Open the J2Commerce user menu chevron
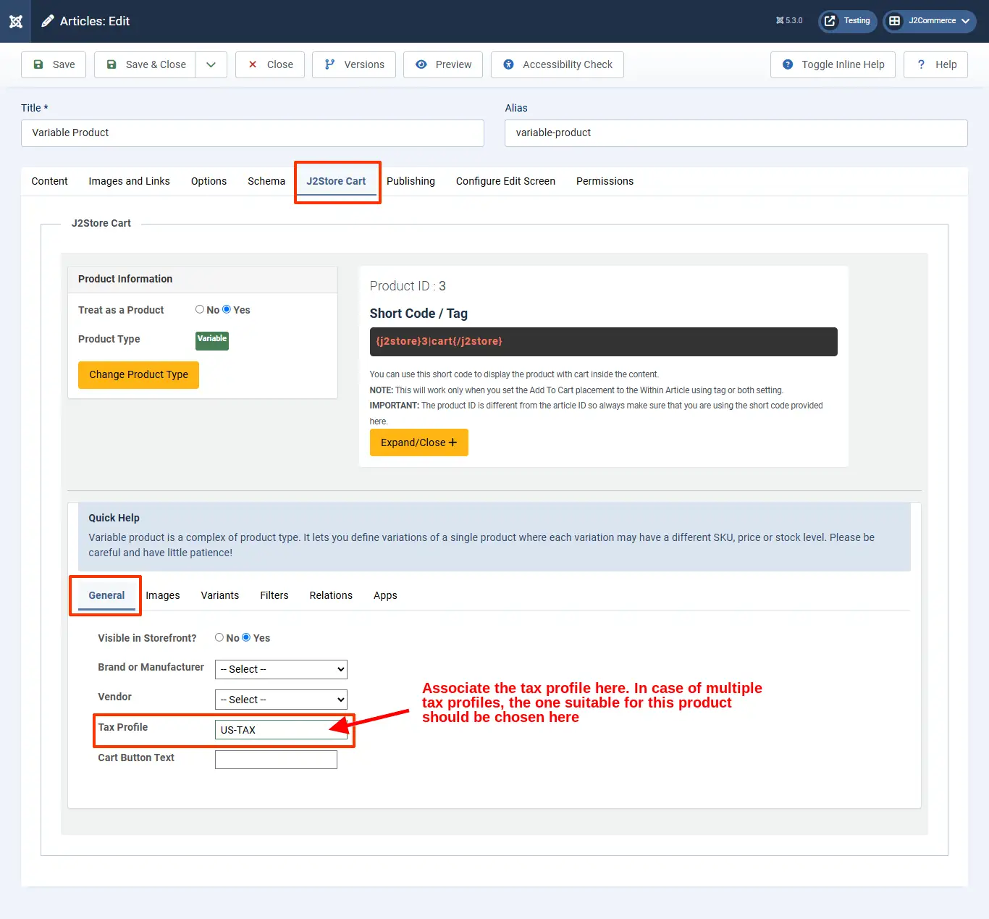Viewport: 989px width, 919px height. pos(965,21)
